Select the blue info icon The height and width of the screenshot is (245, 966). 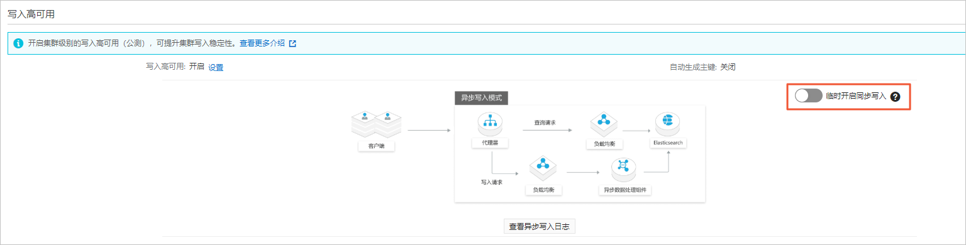click(x=18, y=44)
